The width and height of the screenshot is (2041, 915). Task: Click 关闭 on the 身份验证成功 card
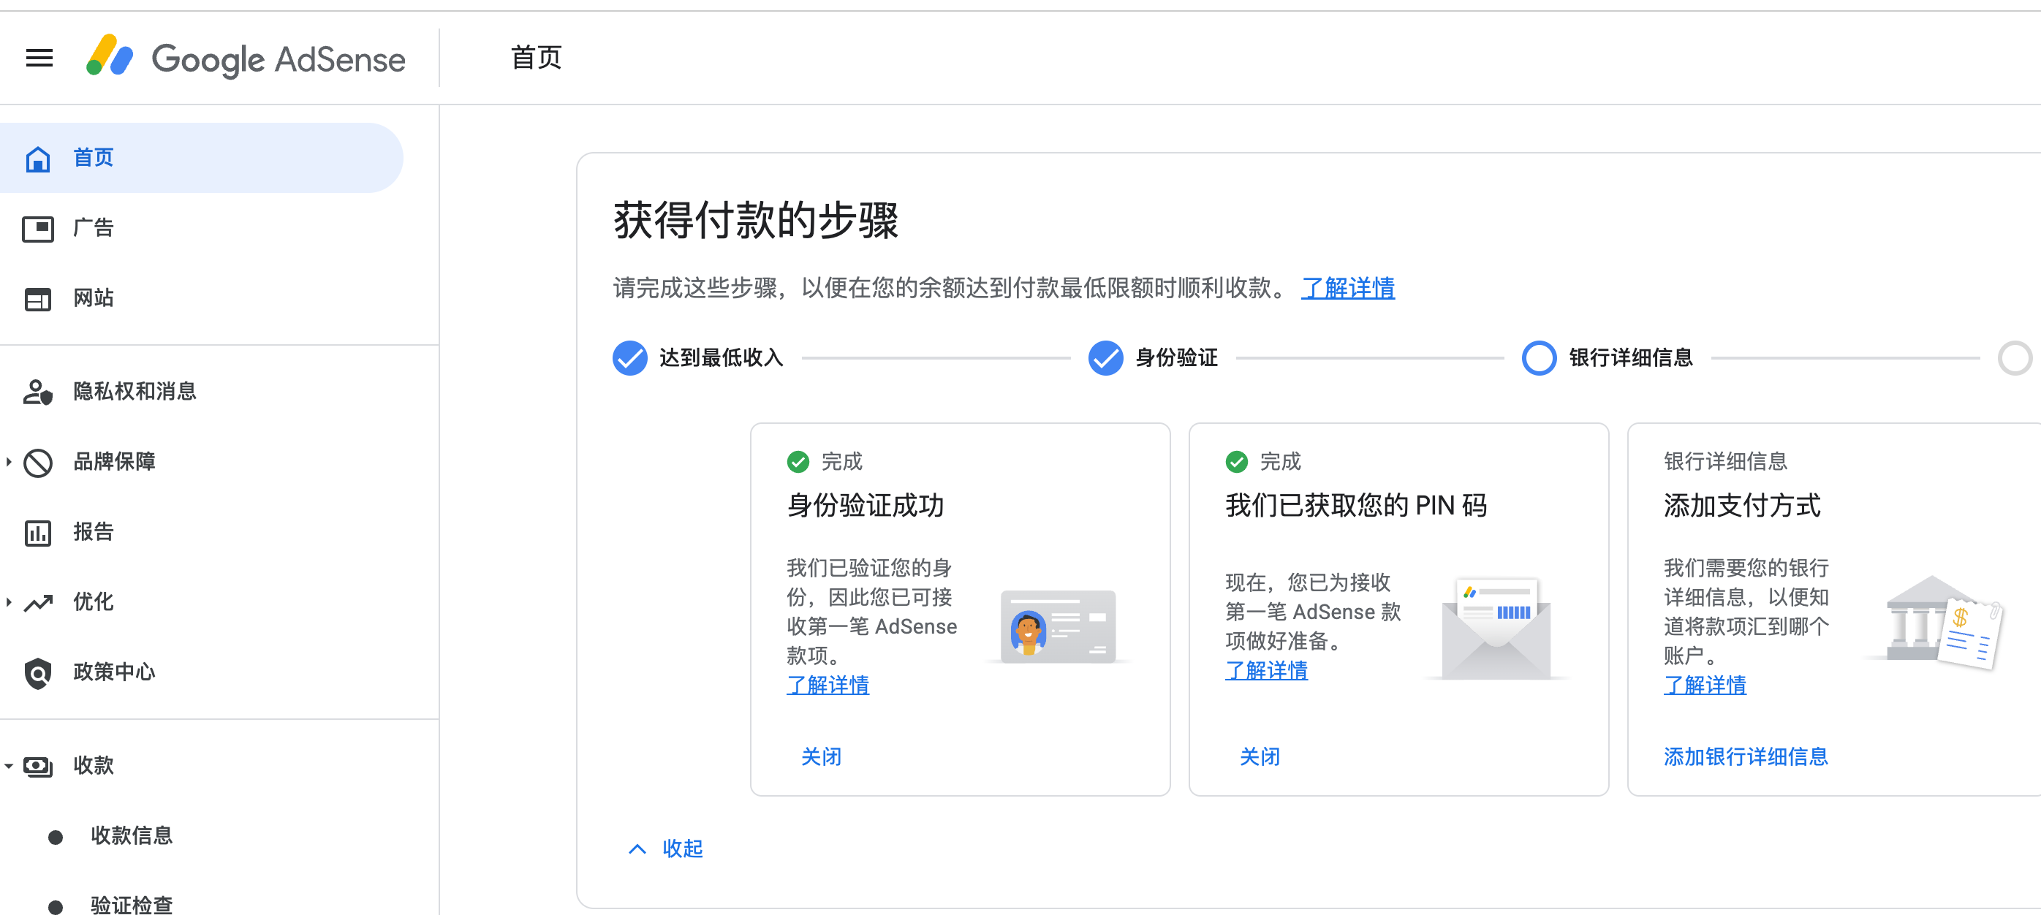(x=822, y=756)
